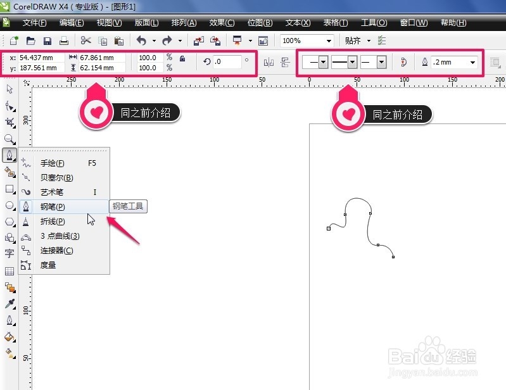The image size is (506, 390).
Task: Open the 视图(V) menu
Action: (x=109, y=23)
